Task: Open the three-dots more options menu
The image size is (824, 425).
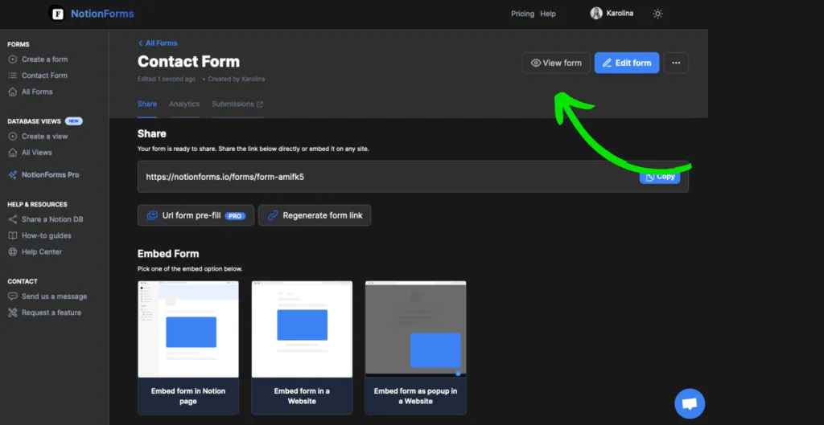Action: pos(676,63)
